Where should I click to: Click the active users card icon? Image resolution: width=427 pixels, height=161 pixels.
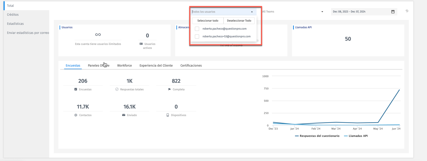(141, 44)
